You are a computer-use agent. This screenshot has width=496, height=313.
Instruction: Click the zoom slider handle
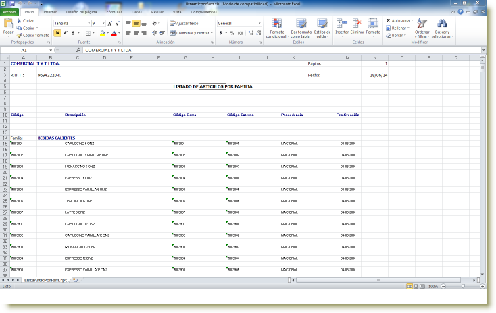tap(463, 287)
